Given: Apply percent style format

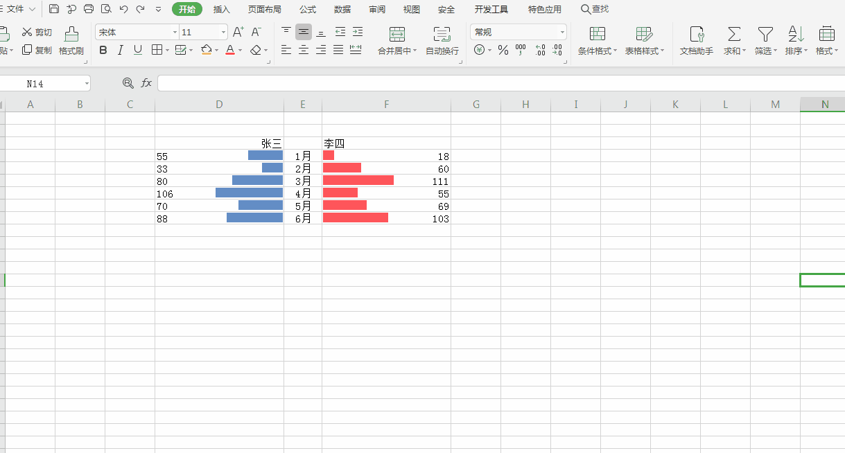Looking at the screenshot, I should point(503,50).
